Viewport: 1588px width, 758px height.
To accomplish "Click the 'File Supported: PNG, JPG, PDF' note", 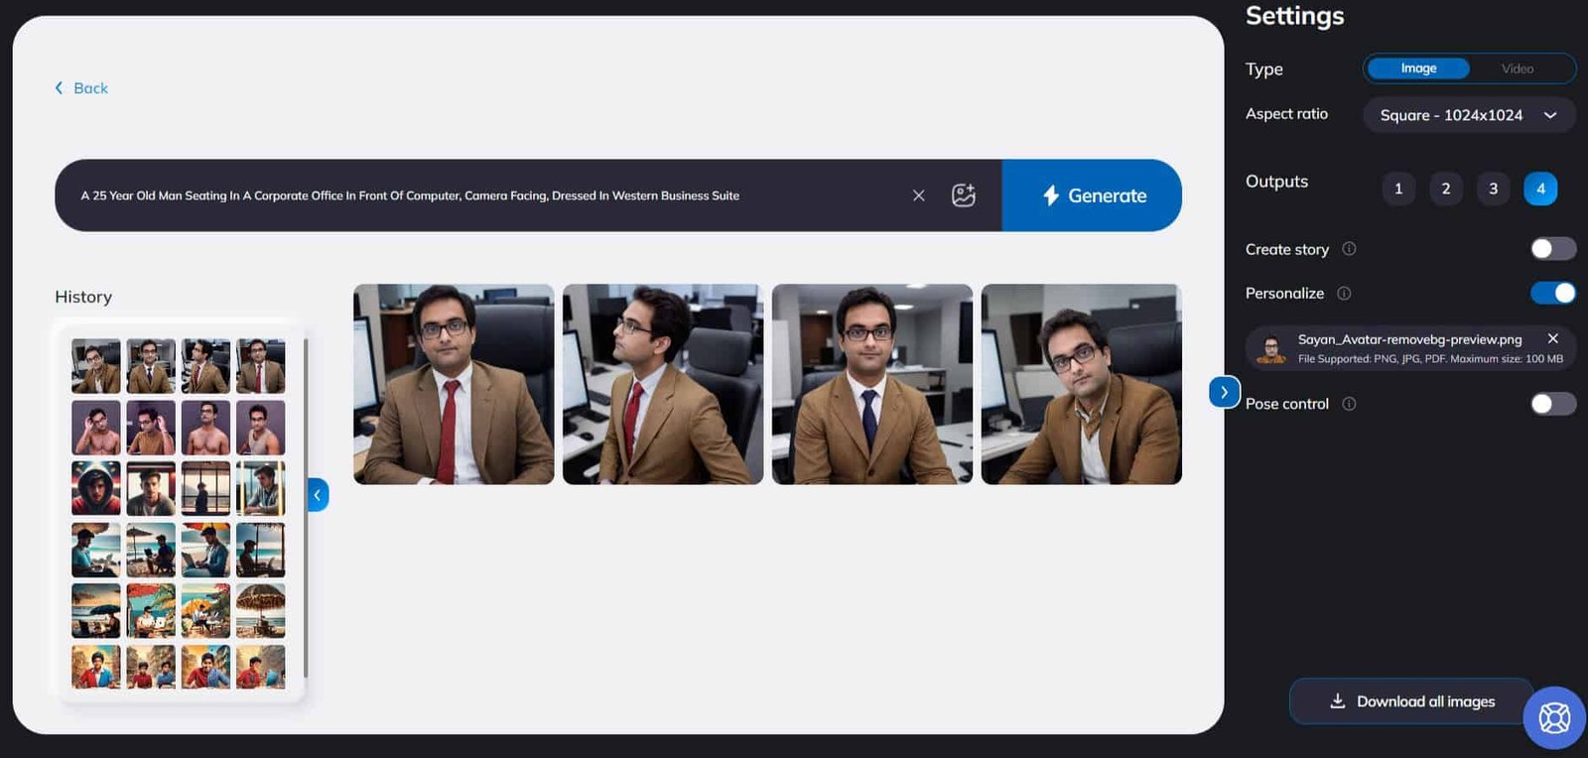I will pyautogui.click(x=1430, y=359).
